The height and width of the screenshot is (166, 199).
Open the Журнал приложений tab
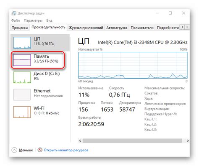(x=86, y=28)
